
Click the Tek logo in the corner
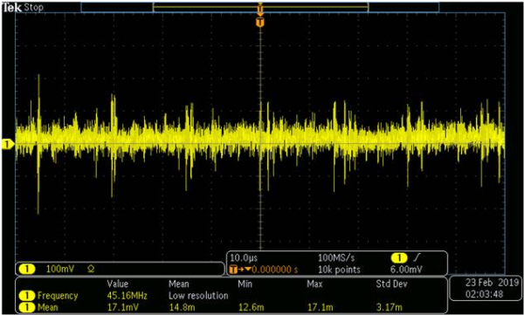click(x=12, y=7)
